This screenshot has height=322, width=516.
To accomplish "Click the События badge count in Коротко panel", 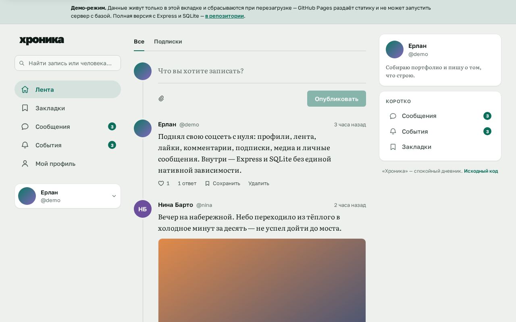I will 487,131.
